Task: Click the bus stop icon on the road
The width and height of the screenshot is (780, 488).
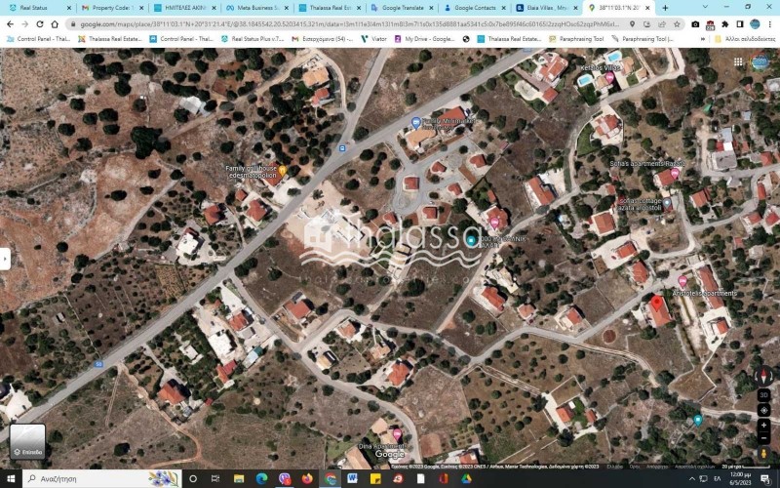Action: pyautogui.click(x=342, y=148)
